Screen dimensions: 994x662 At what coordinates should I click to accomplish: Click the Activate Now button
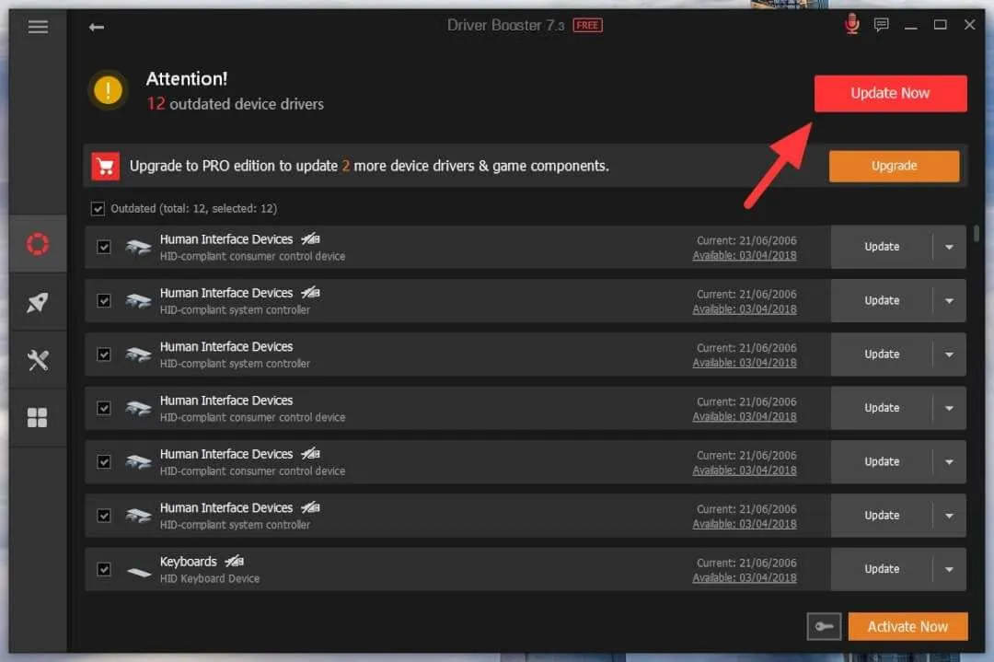pyautogui.click(x=907, y=626)
